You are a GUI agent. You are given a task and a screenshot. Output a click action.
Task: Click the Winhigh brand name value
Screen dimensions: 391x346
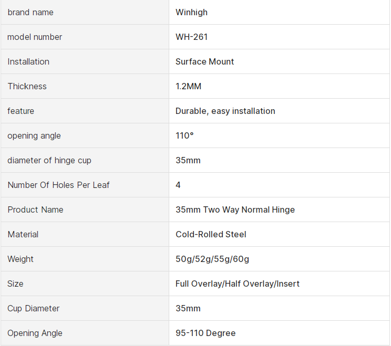(x=192, y=12)
